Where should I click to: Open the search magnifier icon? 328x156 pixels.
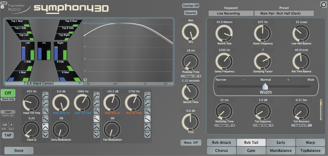[x=323, y=5]
